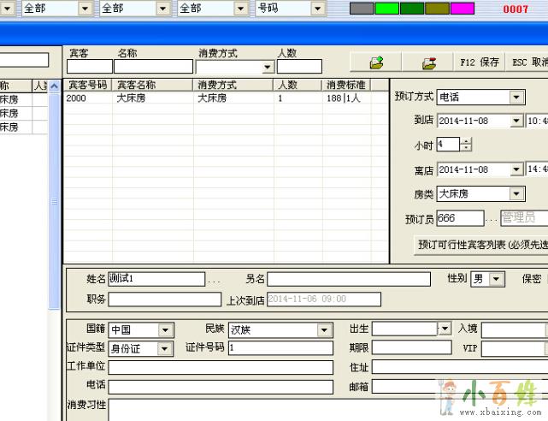Expand the 到店 arrival date picker

[x=516, y=122]
